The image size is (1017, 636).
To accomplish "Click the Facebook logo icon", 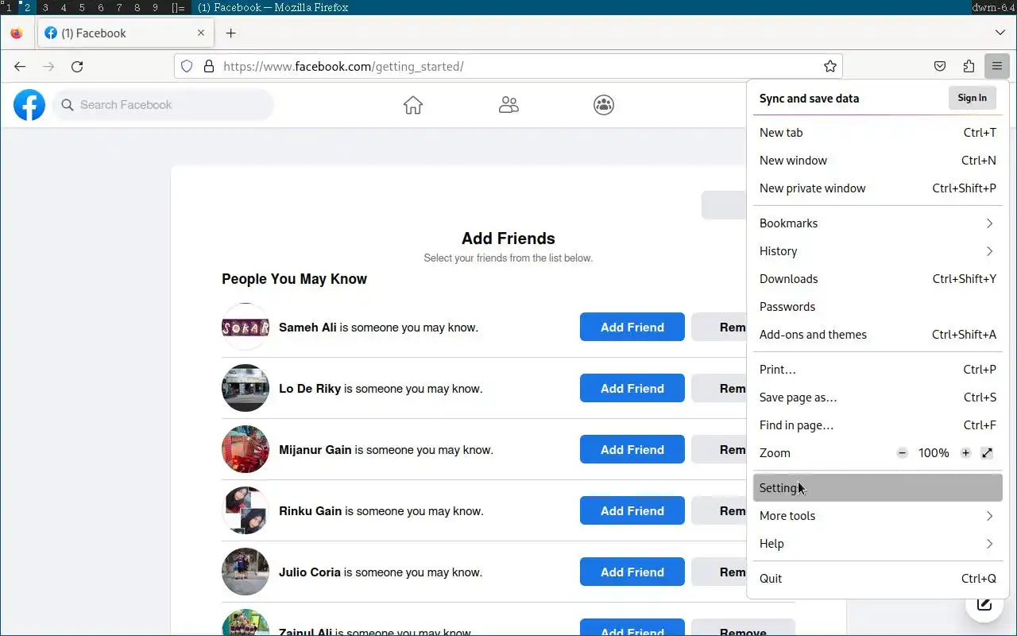I will click(x=29, y=105).
